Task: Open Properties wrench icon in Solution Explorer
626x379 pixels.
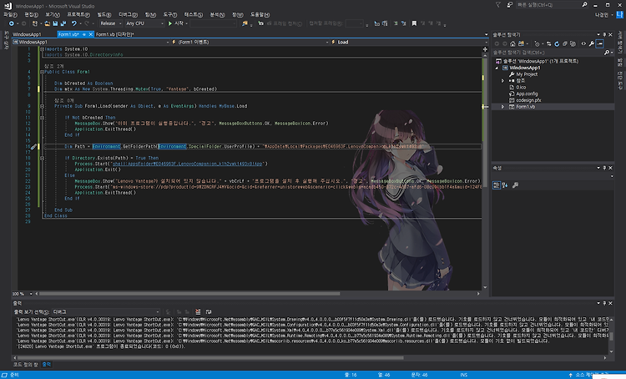Action: [591, 44]
